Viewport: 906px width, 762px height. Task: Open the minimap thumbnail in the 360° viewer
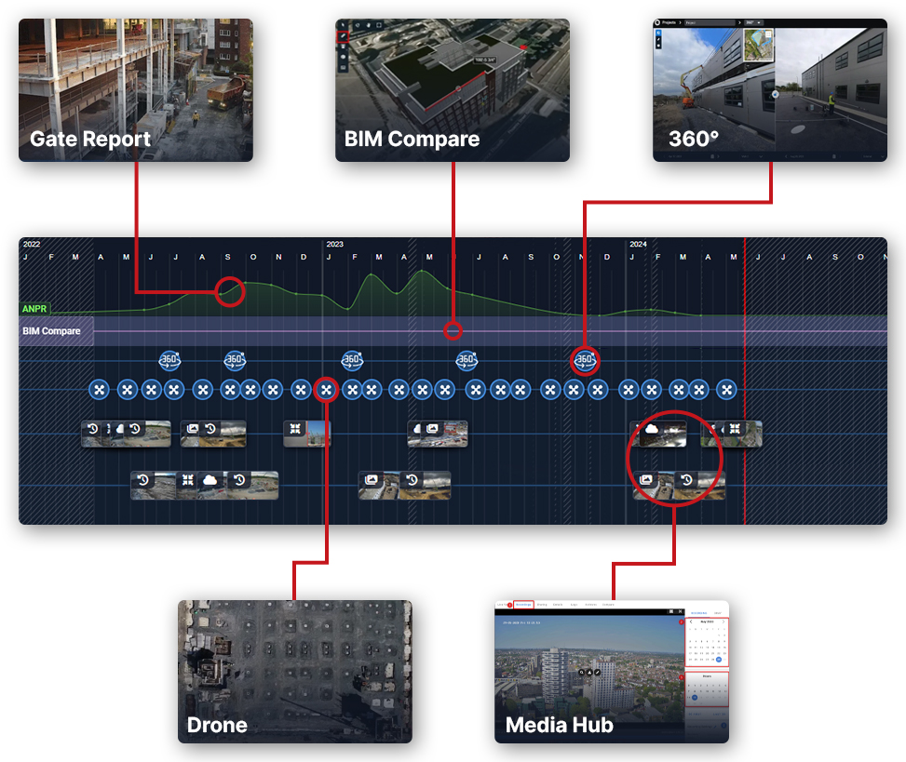759,46
